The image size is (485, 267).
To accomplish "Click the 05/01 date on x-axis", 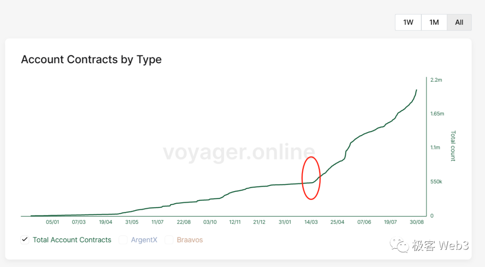I will click(52, 222).
